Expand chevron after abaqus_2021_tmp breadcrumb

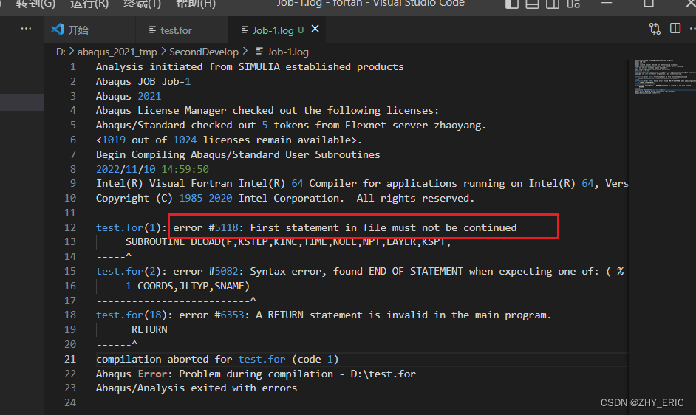click(163, 52)
